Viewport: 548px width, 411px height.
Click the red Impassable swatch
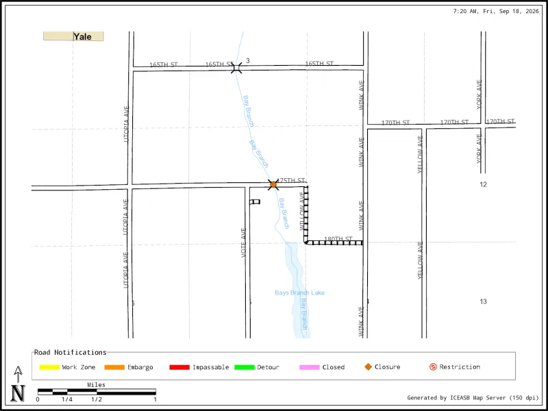(x=179, y=367)
